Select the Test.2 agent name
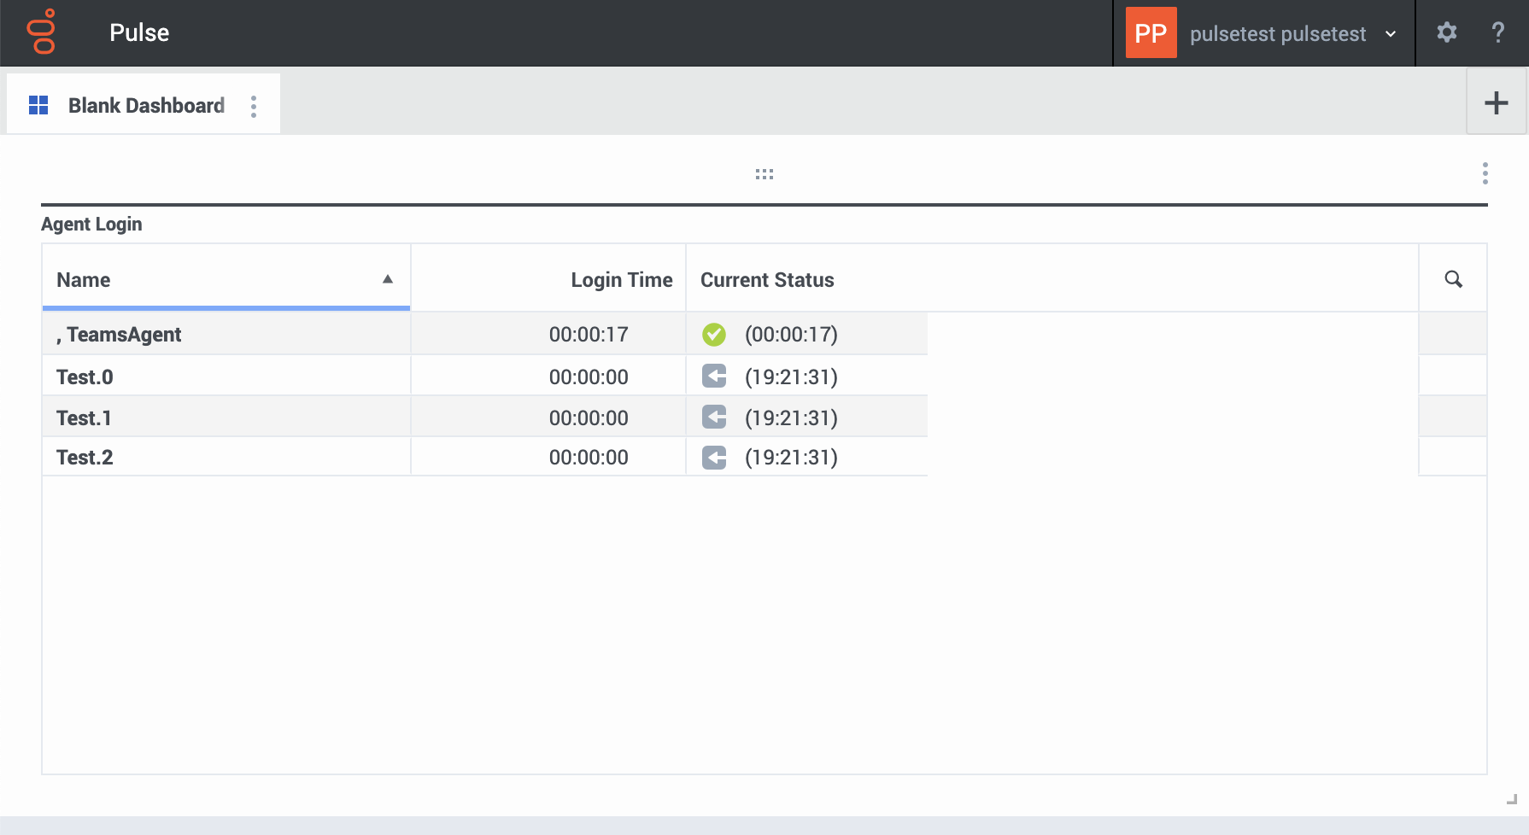This screenshot has height=835, width=1529. [x=85, y=458]
